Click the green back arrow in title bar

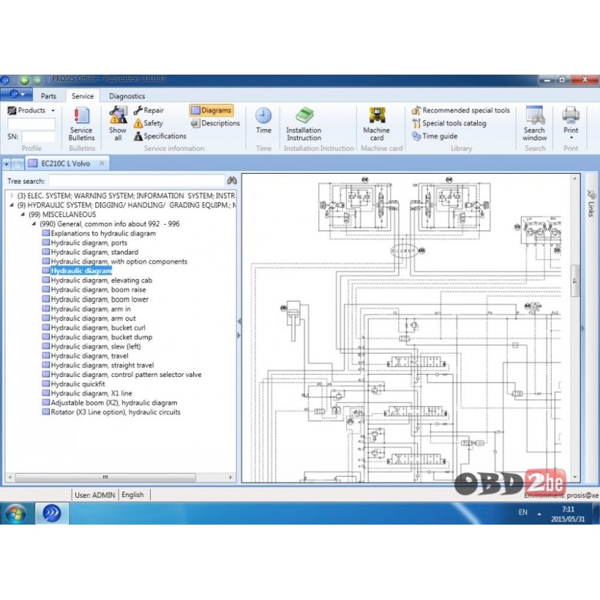[x=25, y=79]
